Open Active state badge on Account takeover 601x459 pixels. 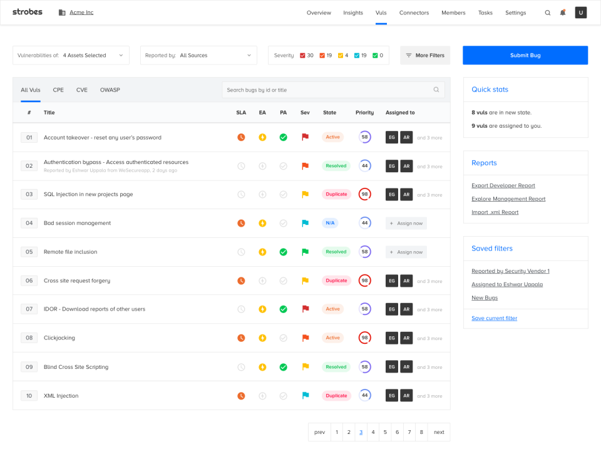click(x=332, y=137)
